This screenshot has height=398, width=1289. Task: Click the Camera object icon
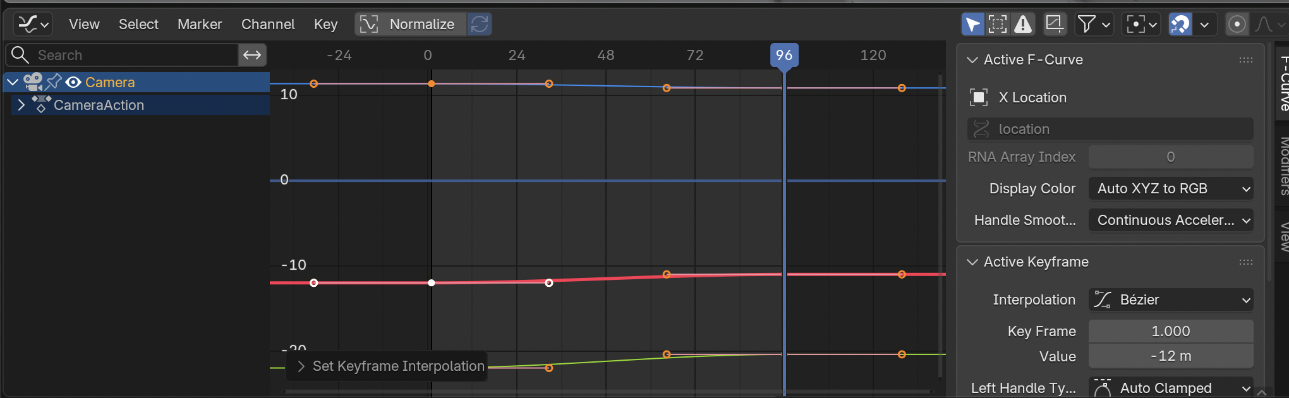pos(33,82)
